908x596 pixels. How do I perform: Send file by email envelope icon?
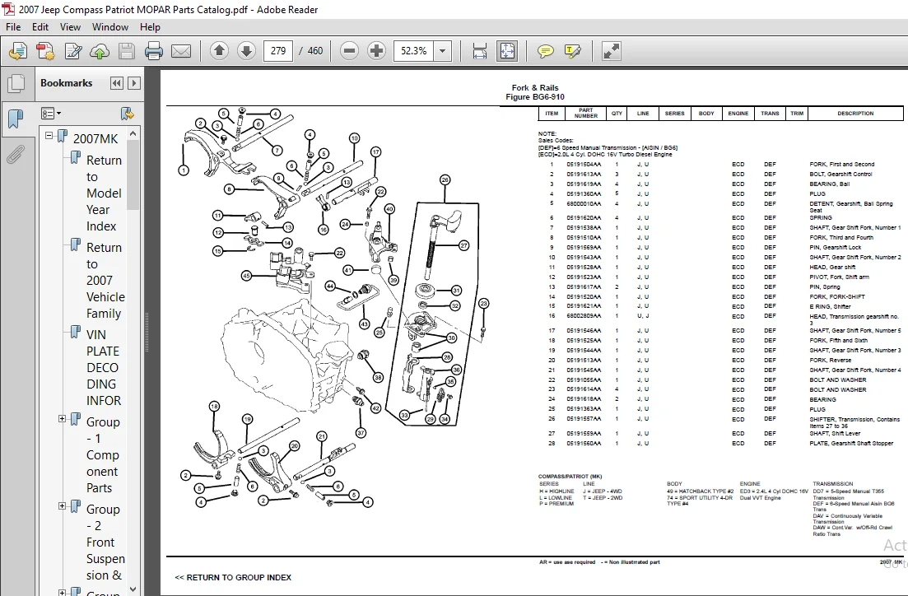pyautogui.click(x=180, y=51)
